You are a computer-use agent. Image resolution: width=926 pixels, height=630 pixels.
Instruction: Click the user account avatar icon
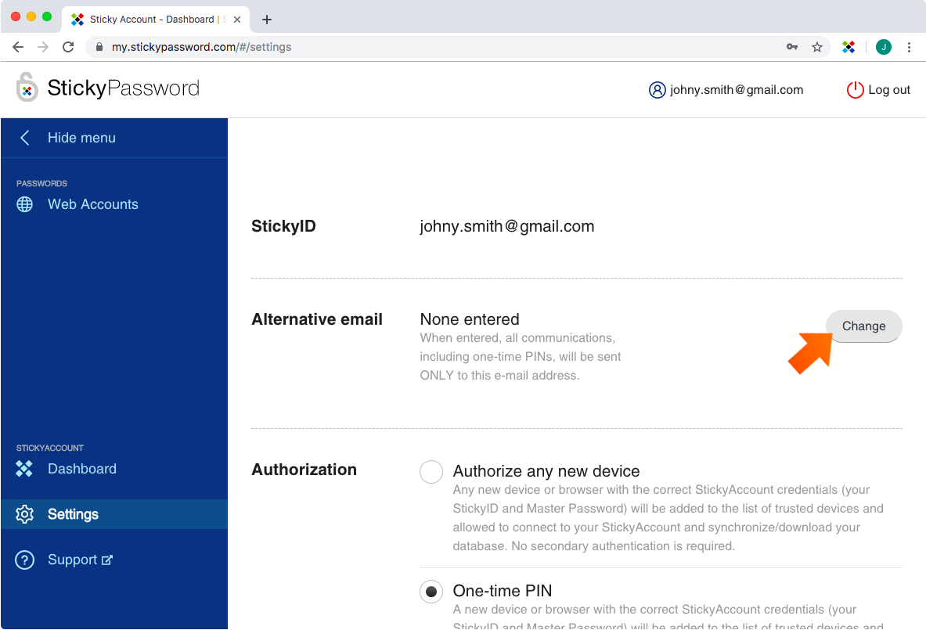(x=658, y=90)
